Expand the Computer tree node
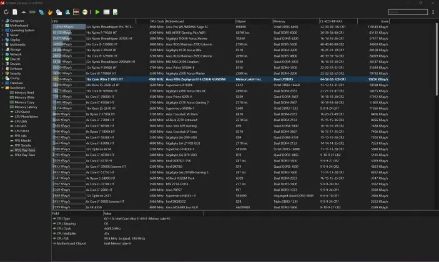Screen dimensions: 439x262 pyautogui.click(x=2, y=21)
